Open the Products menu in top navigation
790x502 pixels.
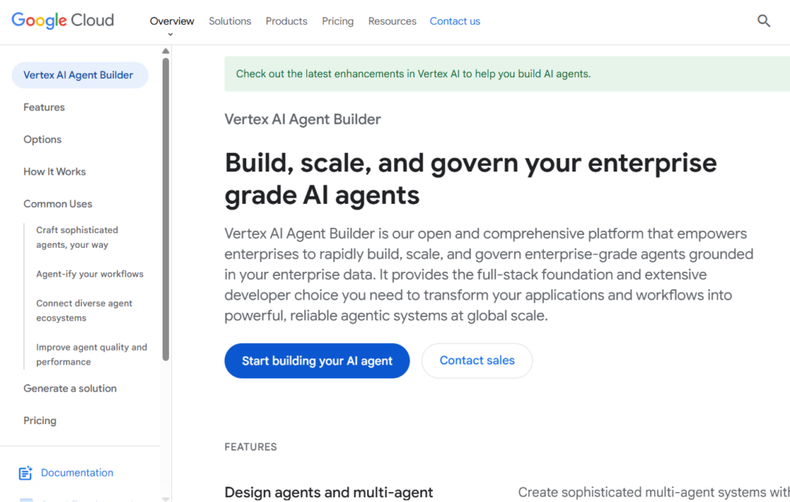tap(286, 21)
